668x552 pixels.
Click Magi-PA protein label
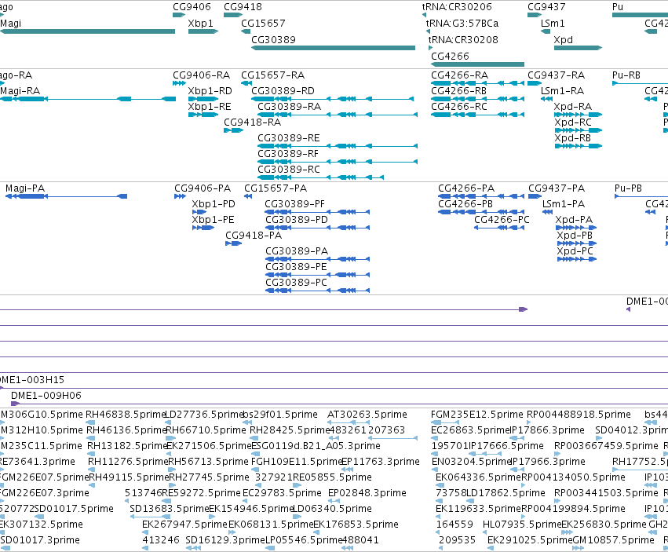[x=25, y=188]
